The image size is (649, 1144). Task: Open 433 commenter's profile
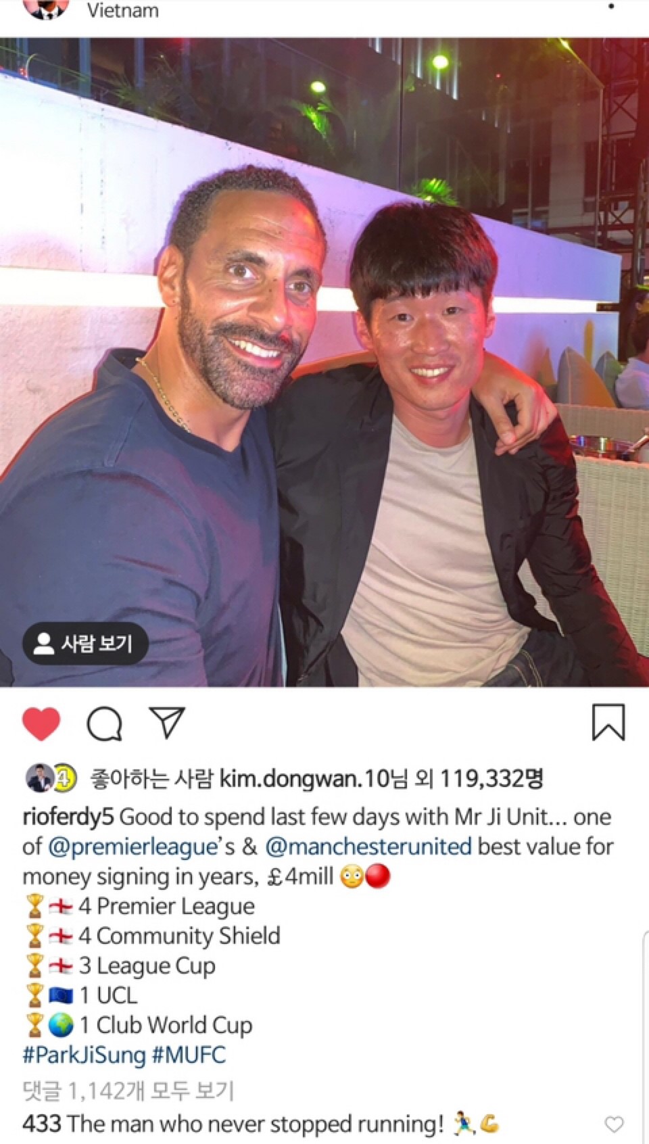click(x=42, y=1124)
